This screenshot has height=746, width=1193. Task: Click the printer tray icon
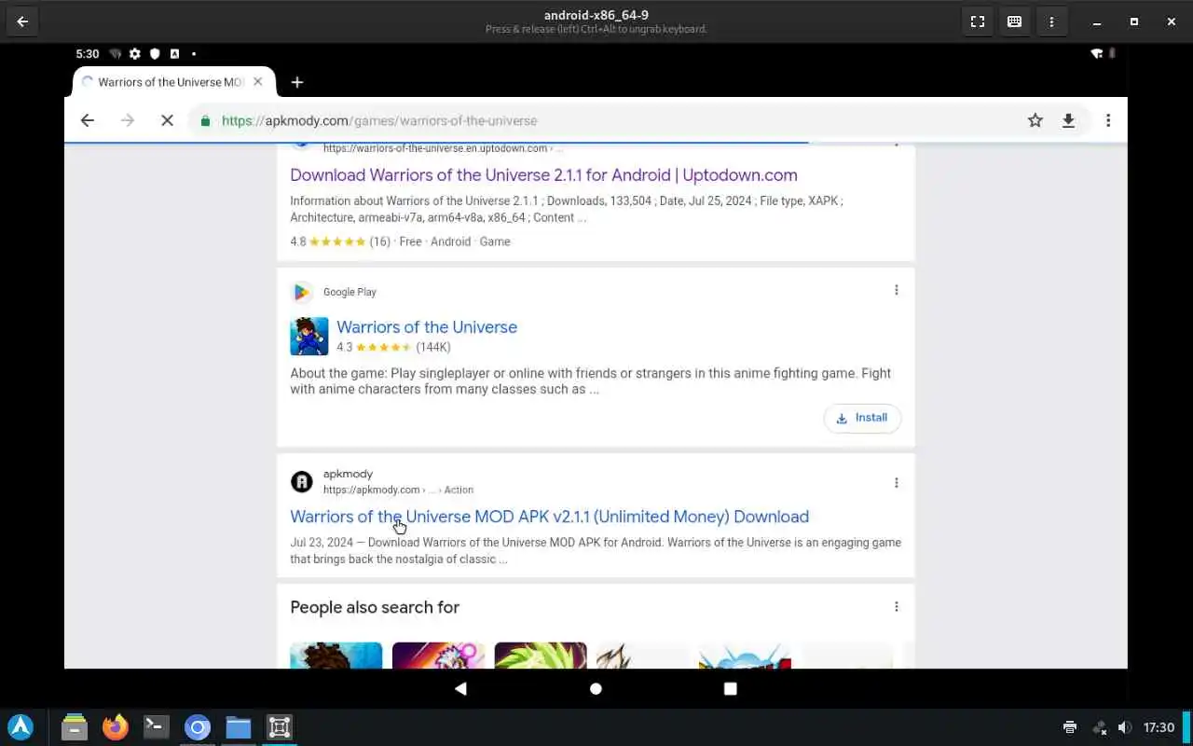coord(1070,727)
